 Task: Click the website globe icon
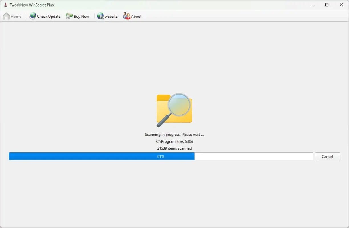(100, 16)
